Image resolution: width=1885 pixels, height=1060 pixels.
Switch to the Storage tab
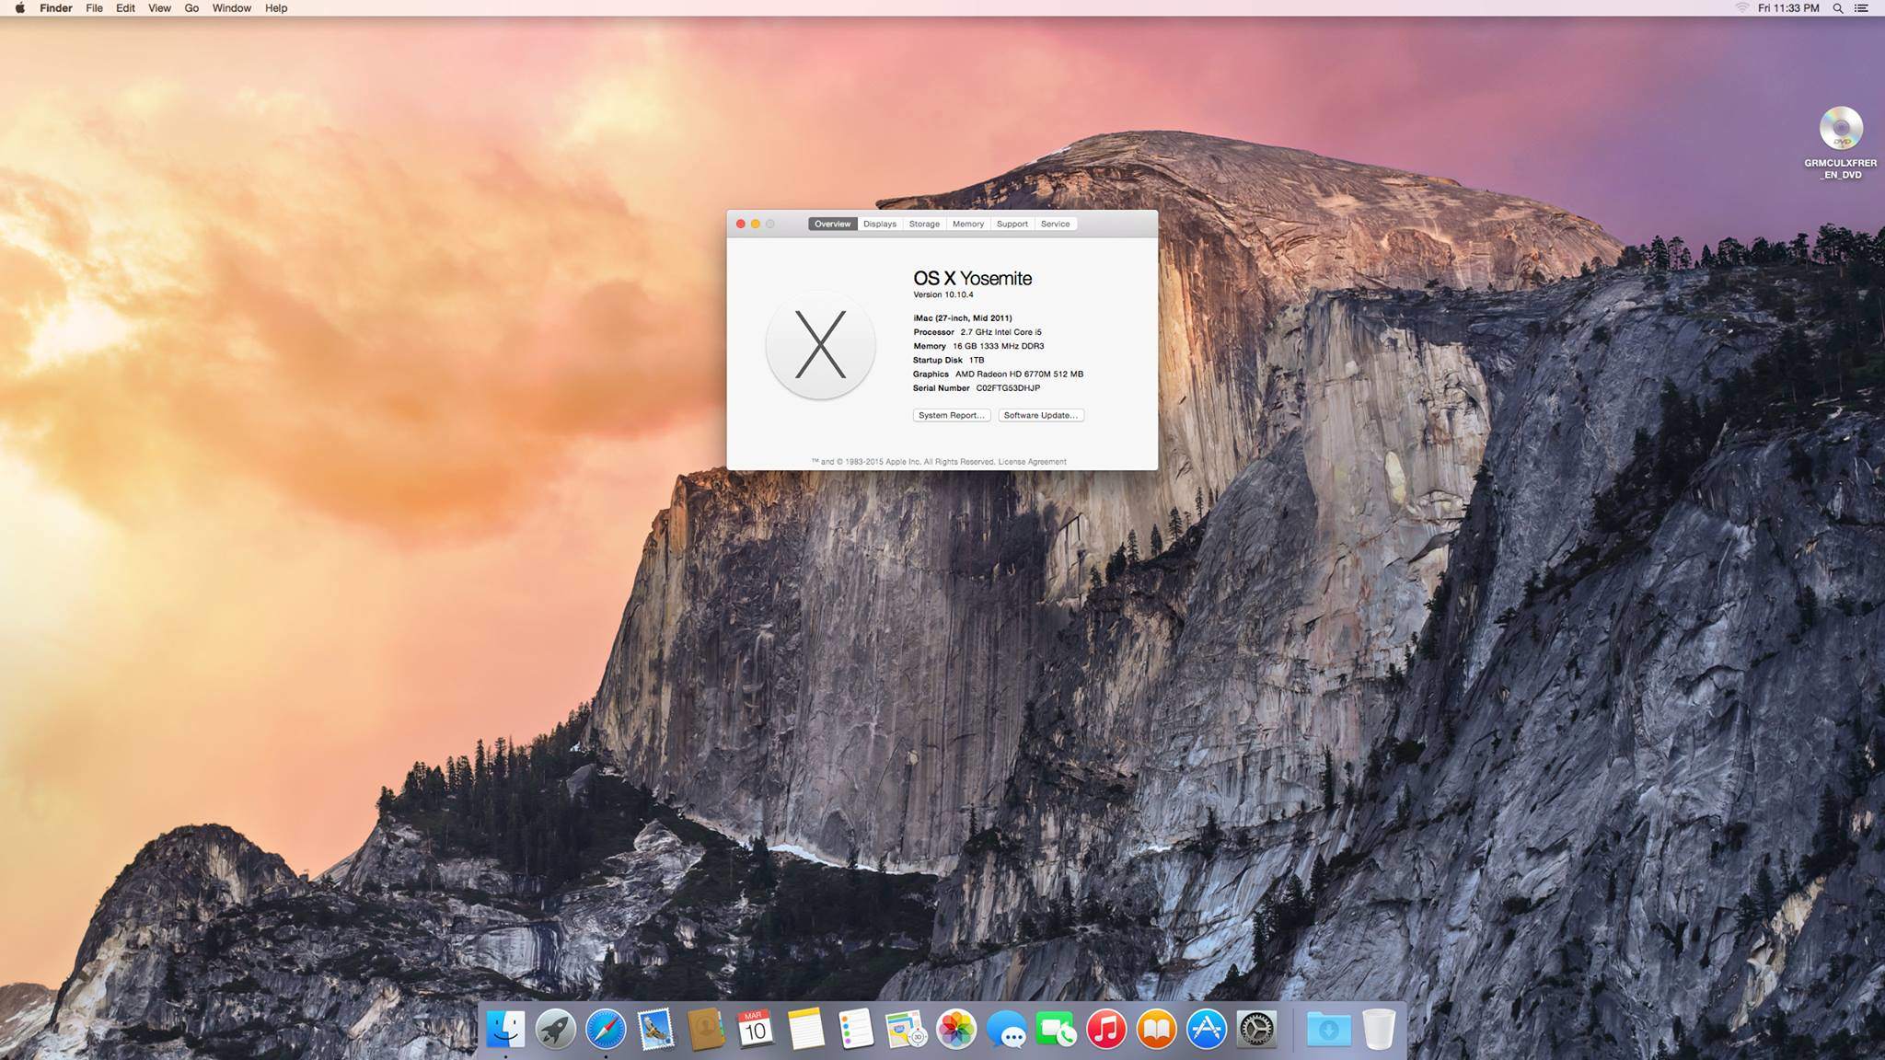924,224
